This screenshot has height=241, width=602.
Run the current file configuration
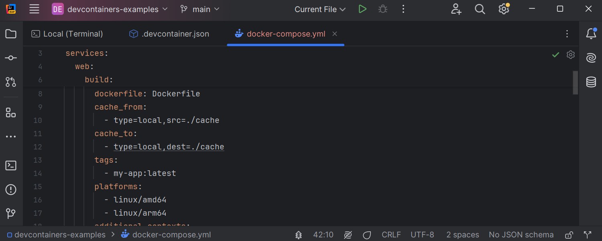[362, 9]
